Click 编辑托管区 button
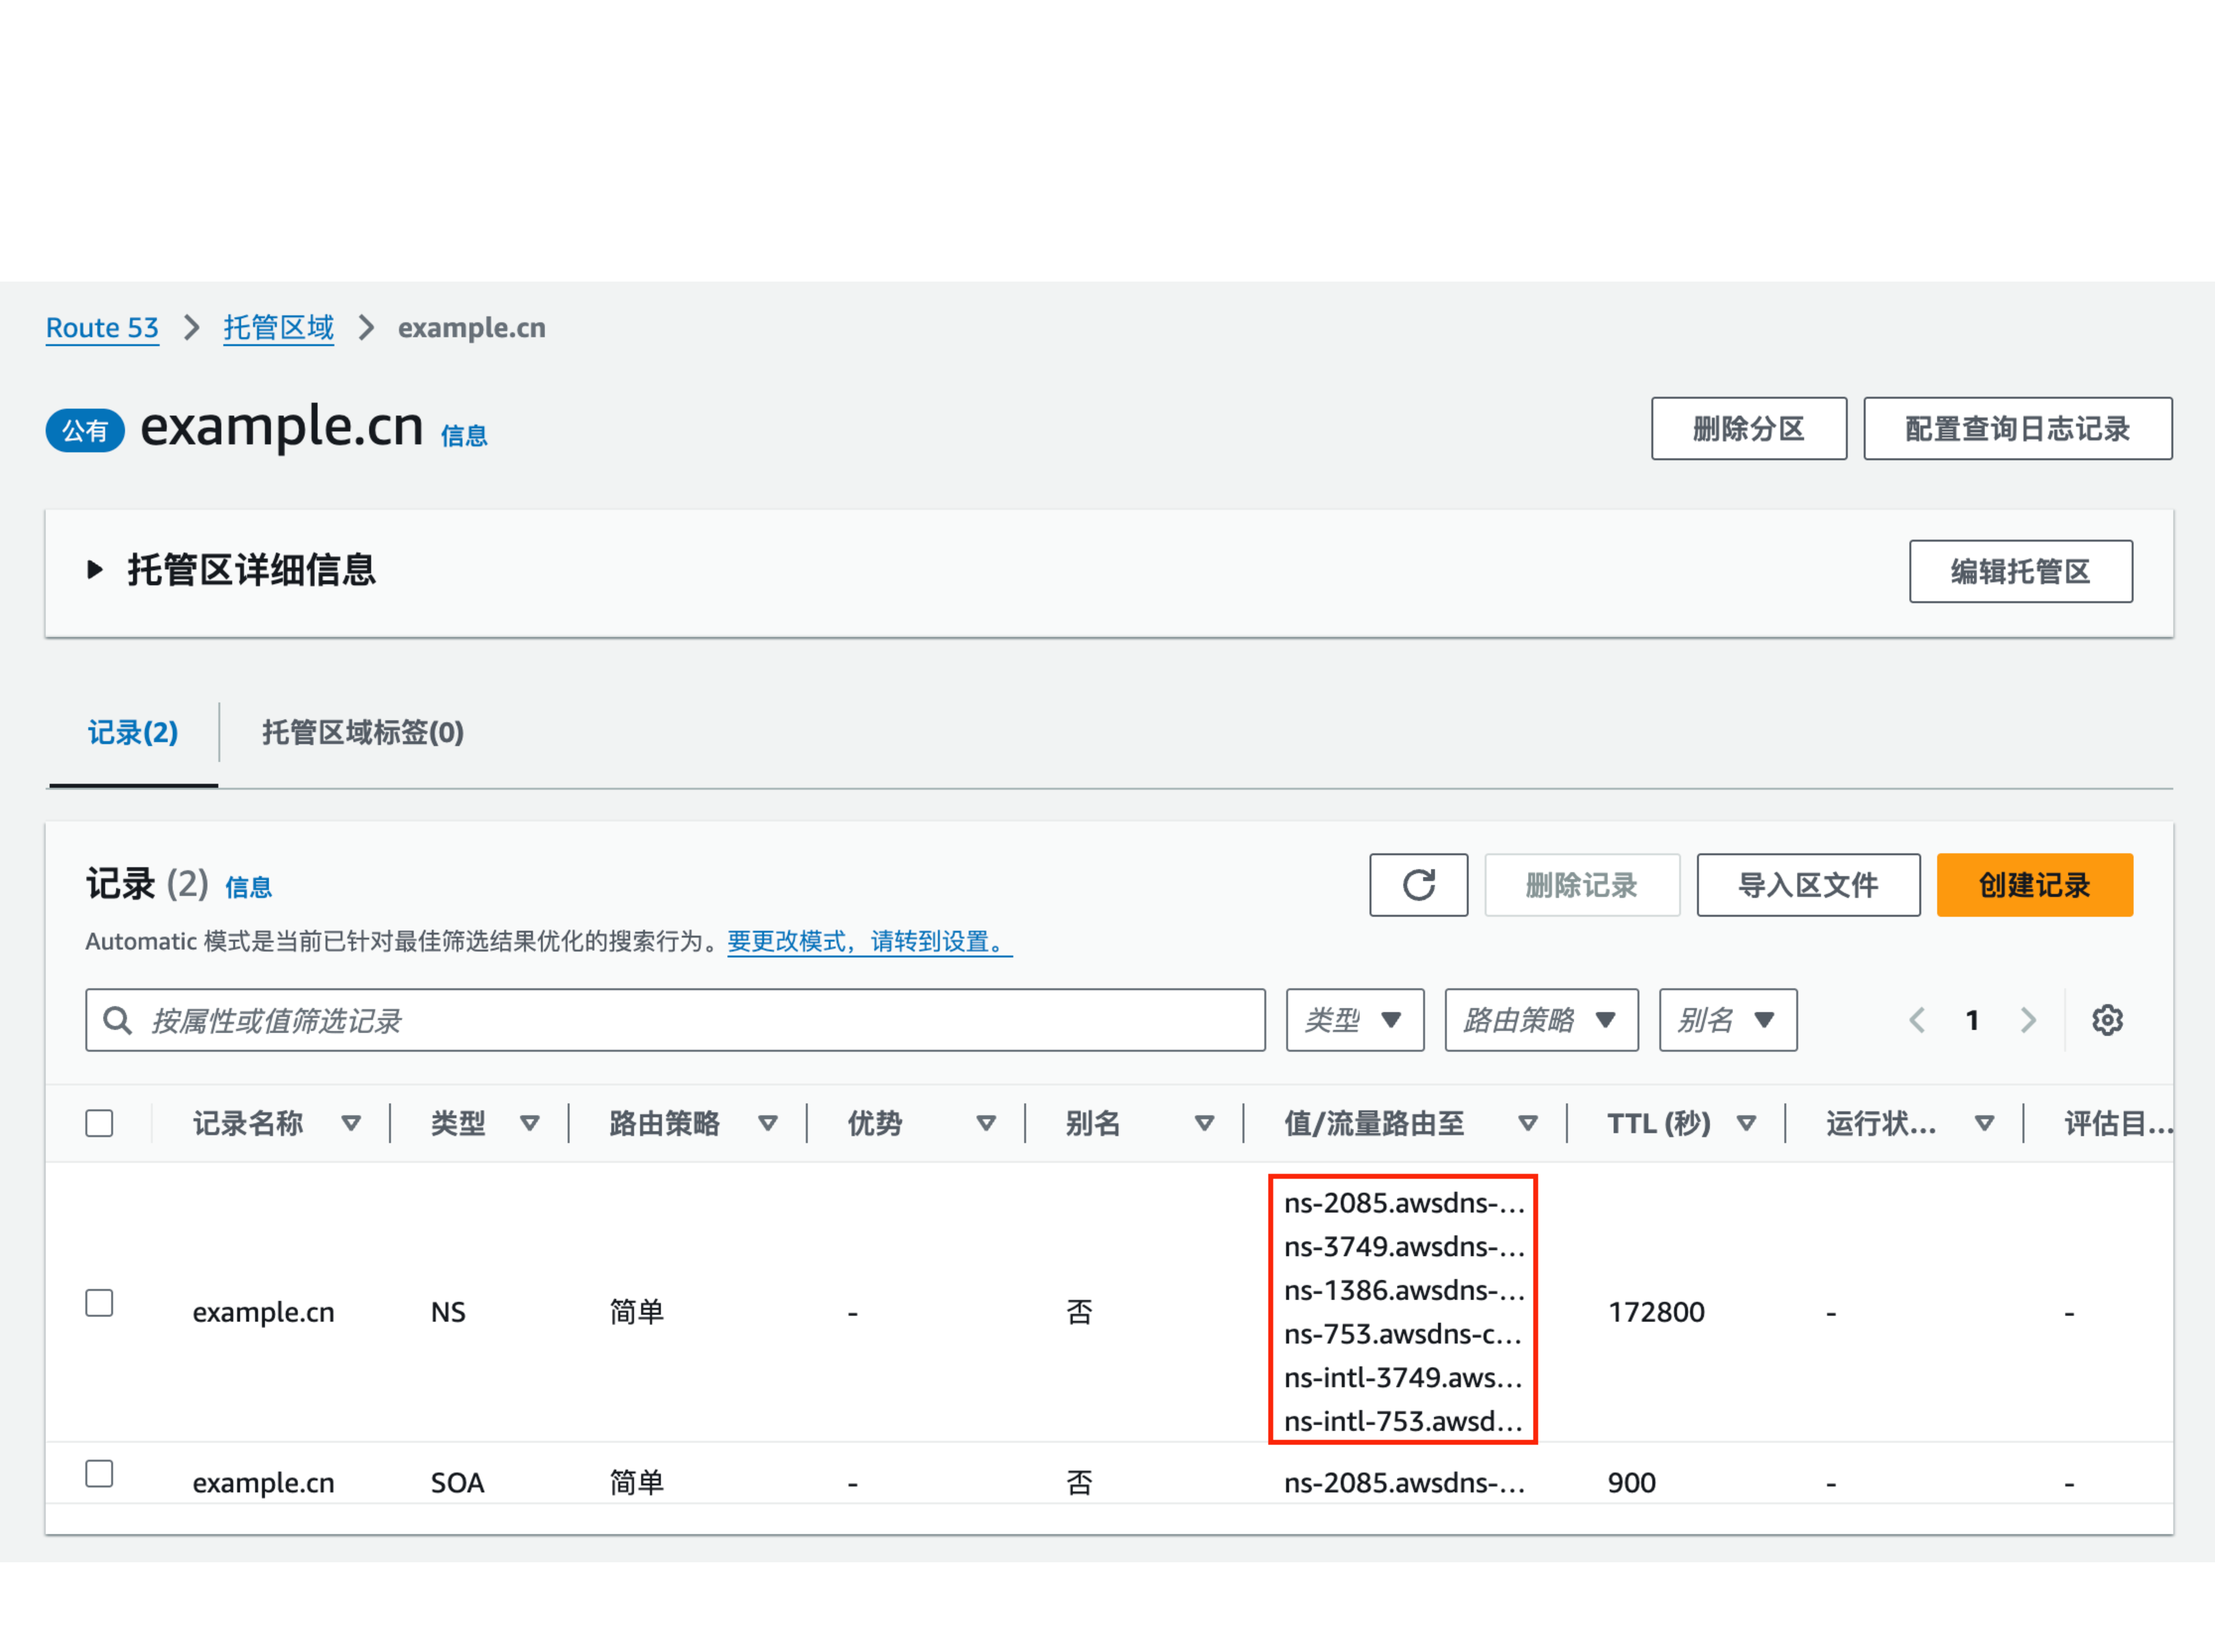This screenshot has height=1652, width=2215. (2020, 571)
